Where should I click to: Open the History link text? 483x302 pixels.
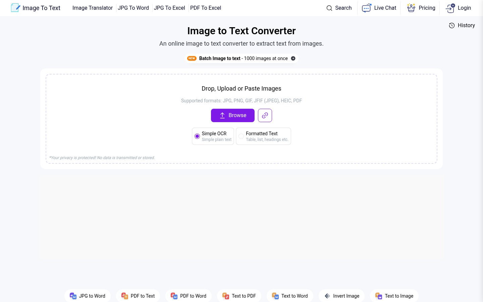pos(466,26)
